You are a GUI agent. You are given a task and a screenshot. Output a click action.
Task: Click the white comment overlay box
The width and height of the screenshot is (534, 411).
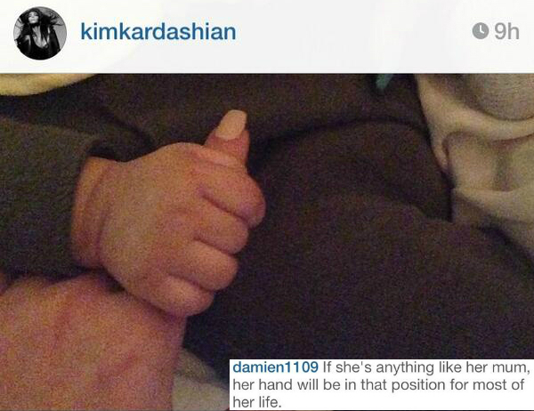[382, 385]
